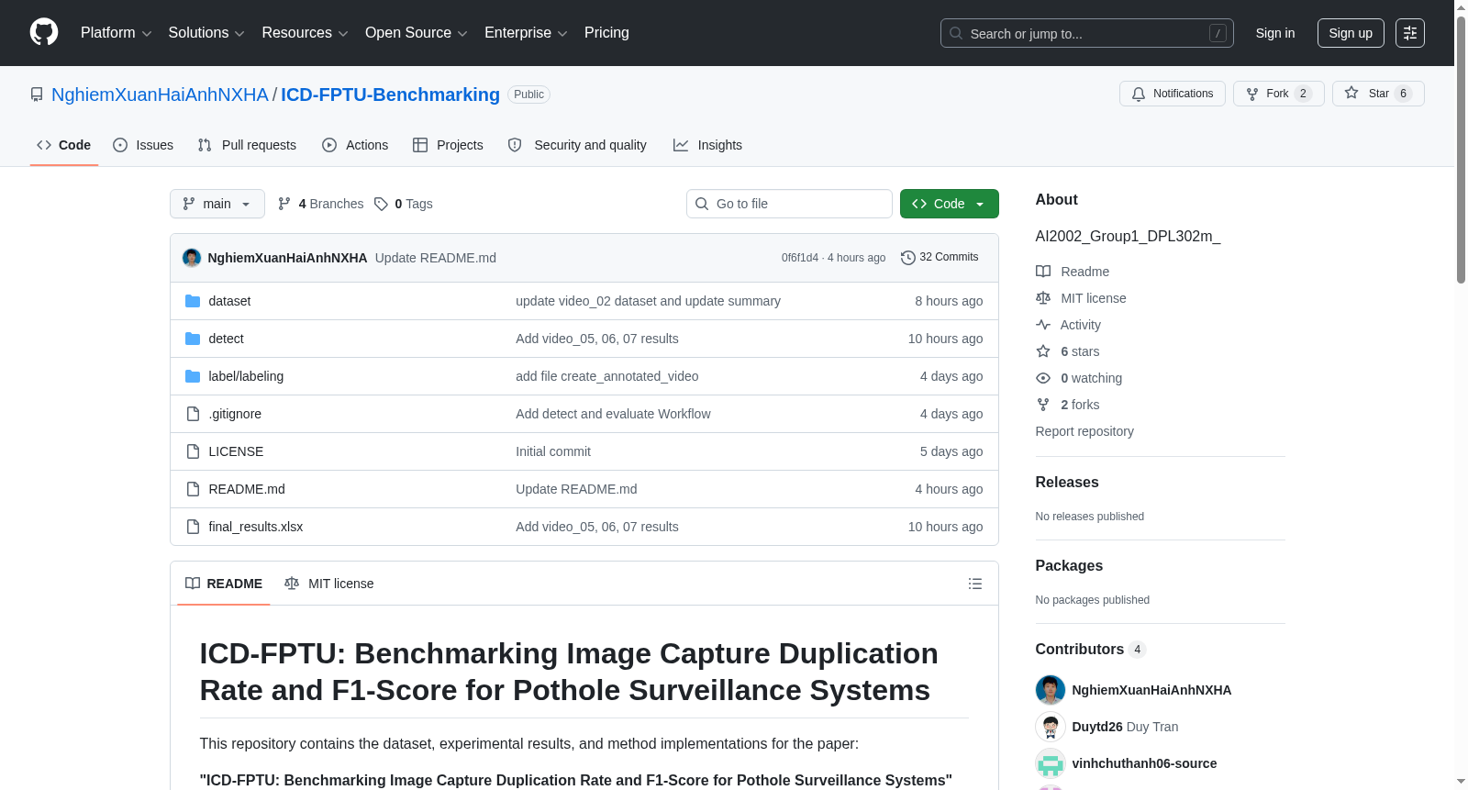This screenshot has width=1468, height=790.
Task: Click the .gitignore file icon
Action: pos(193,414)
